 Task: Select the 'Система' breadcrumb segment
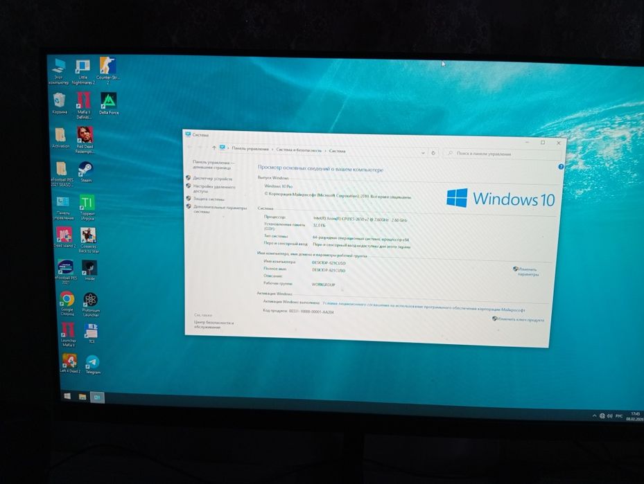coord(337,151)
